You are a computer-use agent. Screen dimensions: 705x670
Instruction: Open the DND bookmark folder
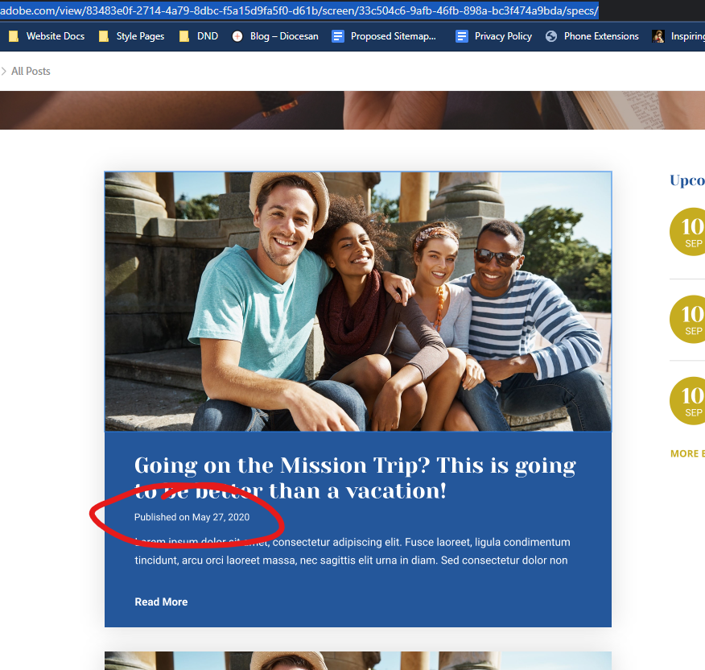[x=199, y=36]
